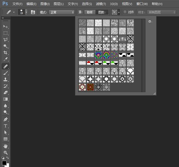This screenshot has height=167, width=179.
Task: Select the Eyedropper tool
Action: coord(5,59)
